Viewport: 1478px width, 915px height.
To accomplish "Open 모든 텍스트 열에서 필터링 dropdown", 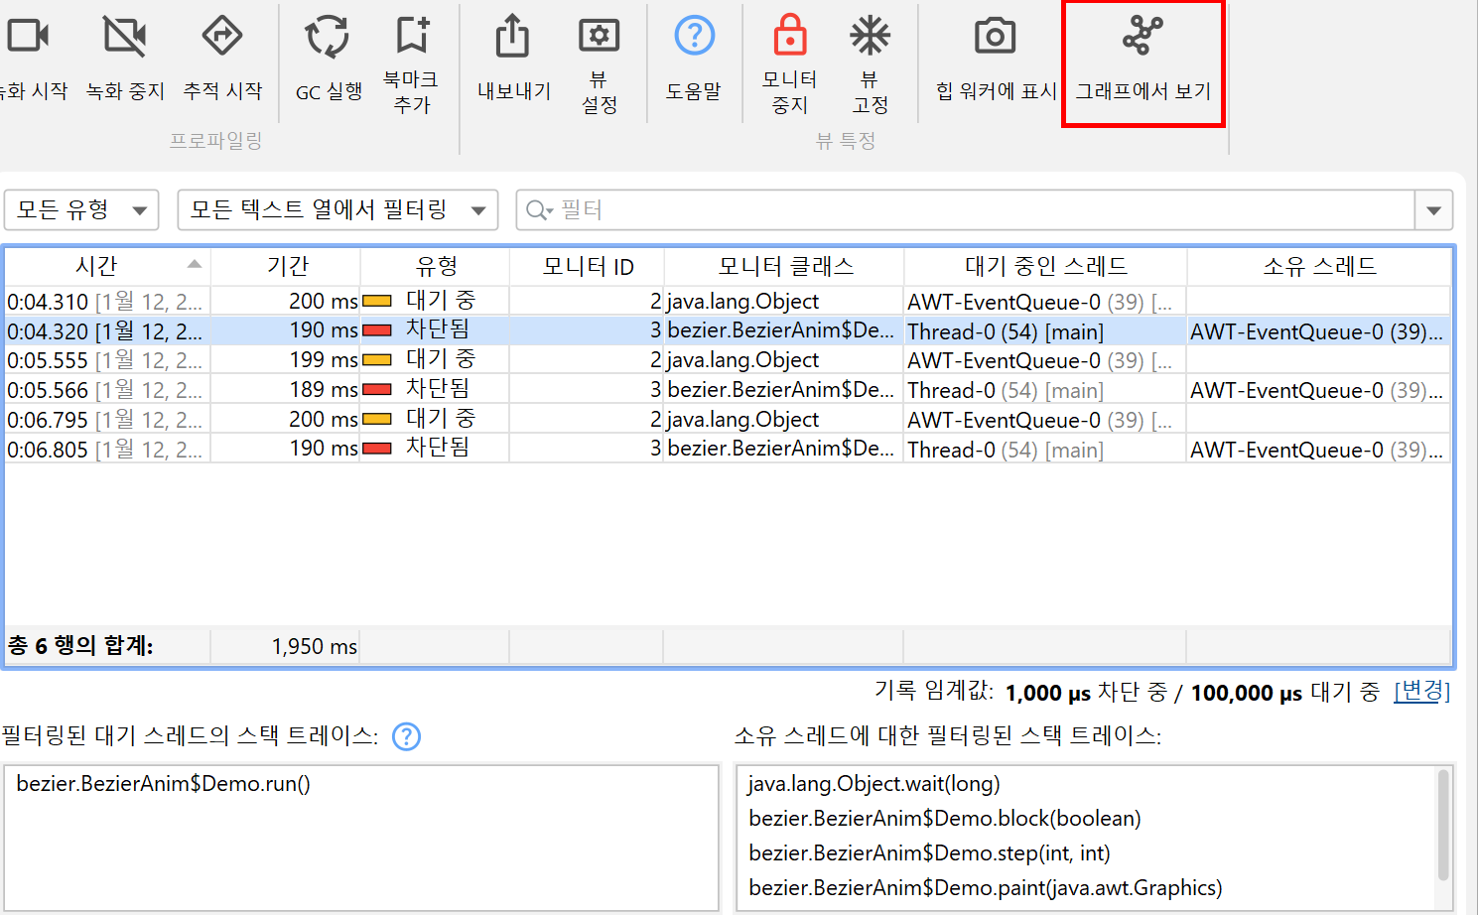I will tap(337, 210).
